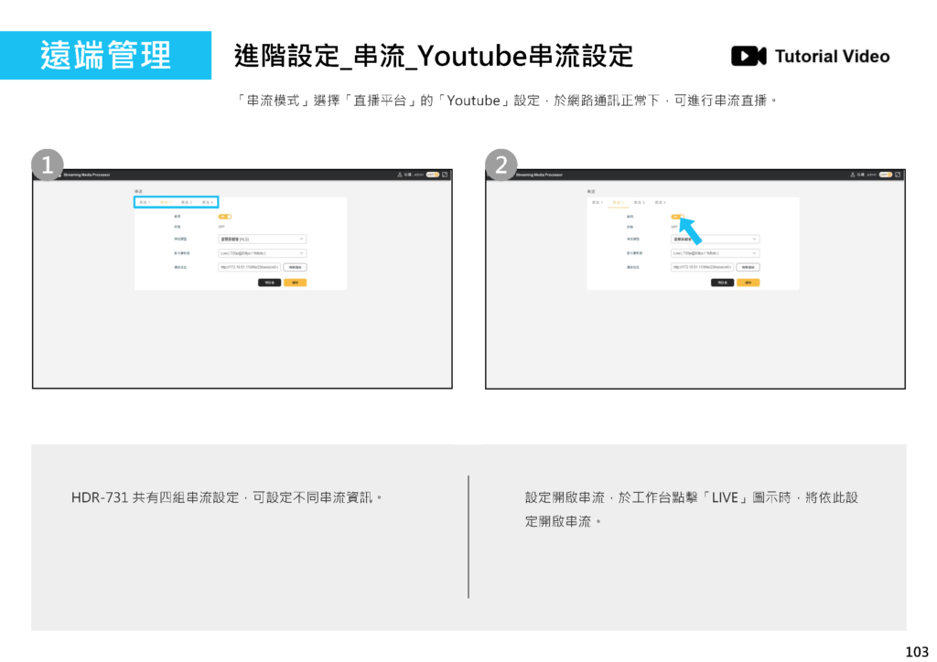Viewport: 937px width, 662px height.
Task: Click the stream URL field in screenshot 2
Action: click(x=701, y=267)
